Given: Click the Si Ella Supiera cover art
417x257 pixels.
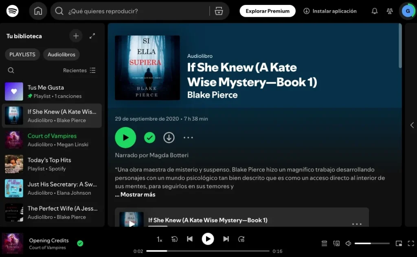Looking at the screenshot, I should click(147, 68).
